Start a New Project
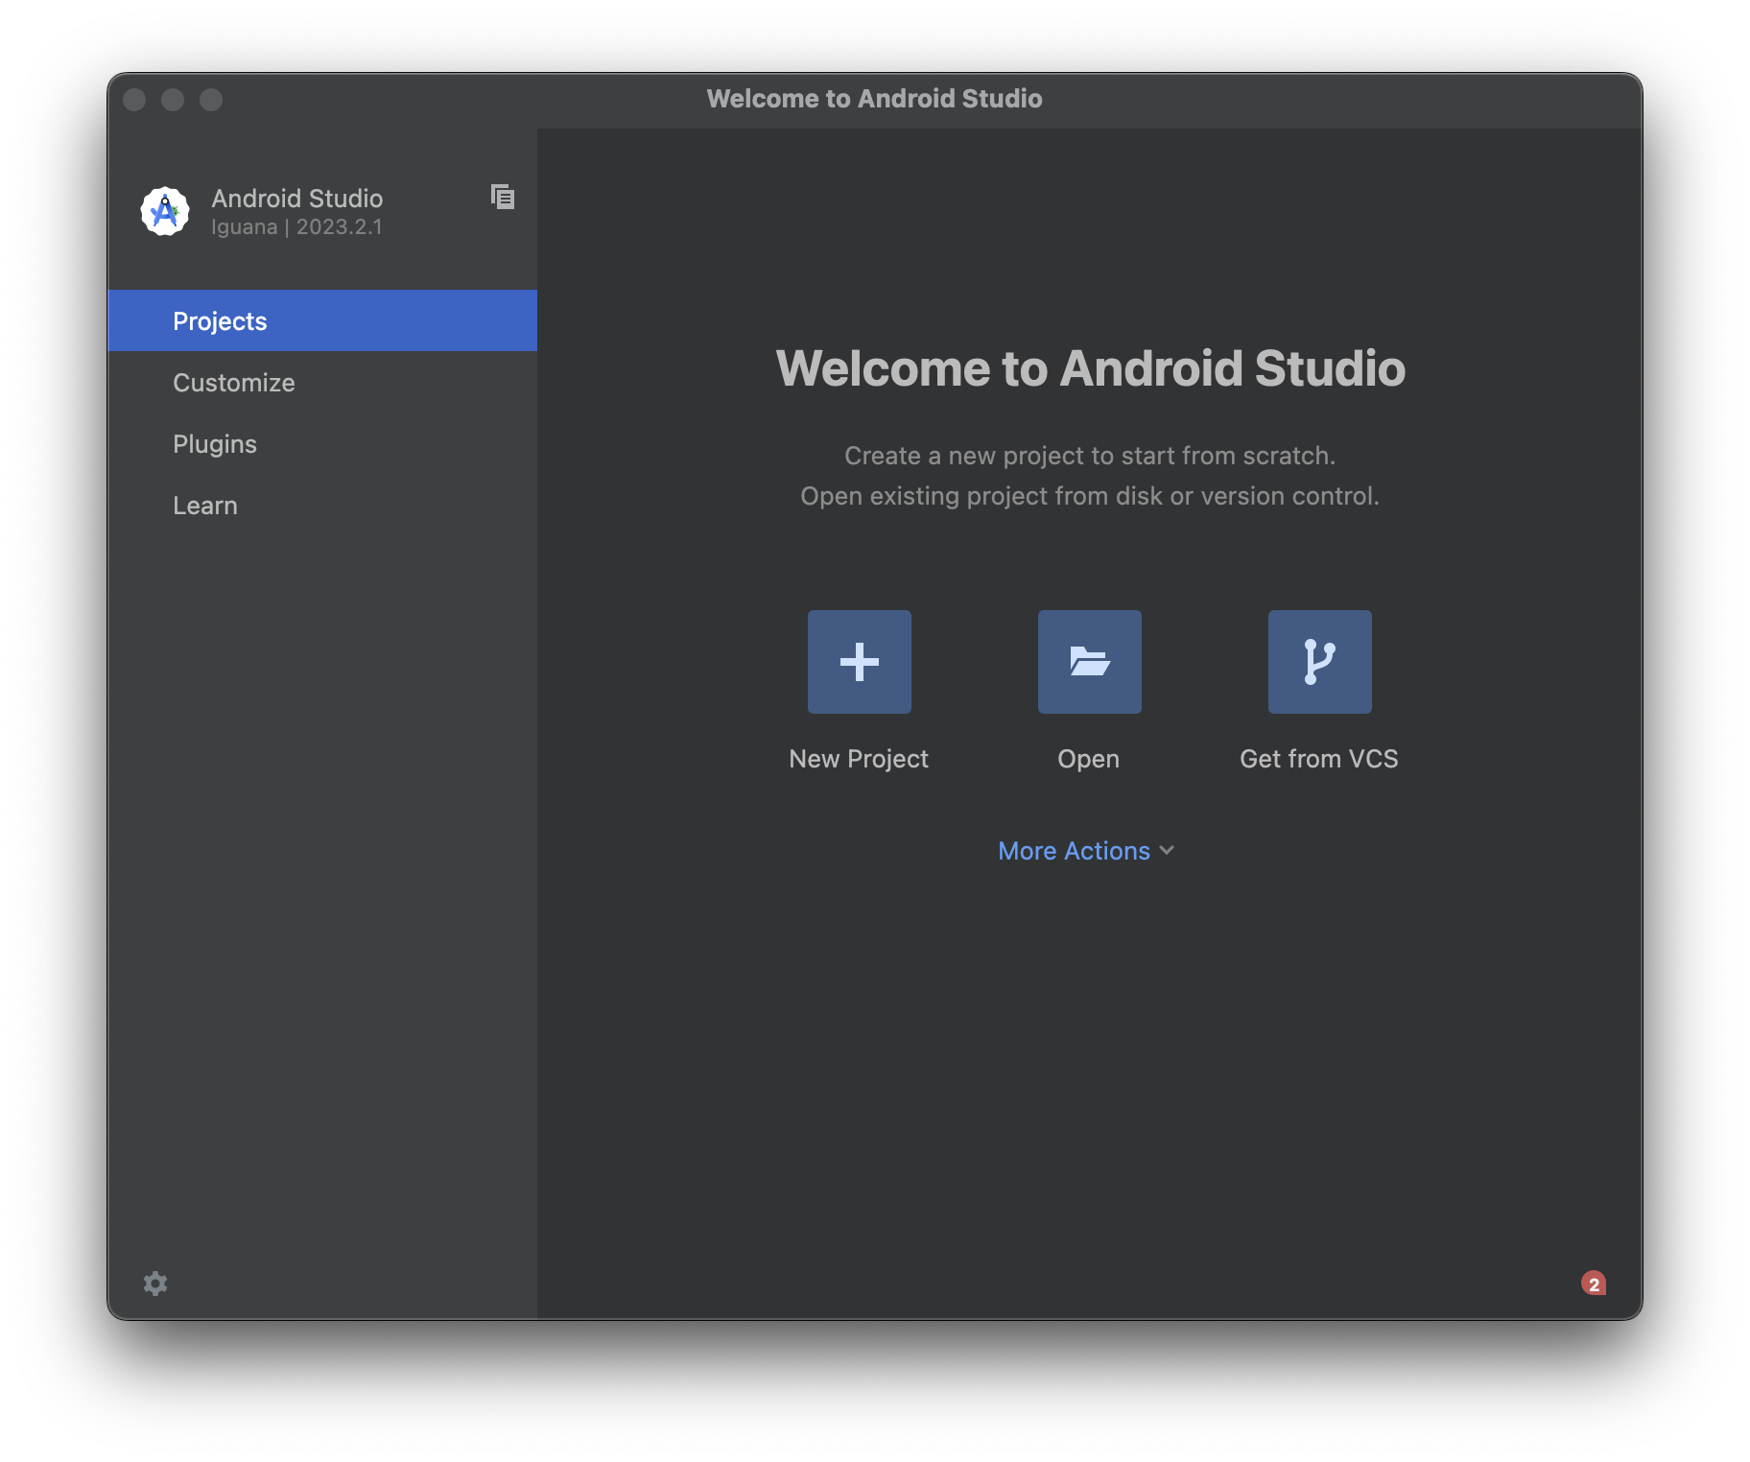The image size is (1750, 1462). [x=858, y=758]
